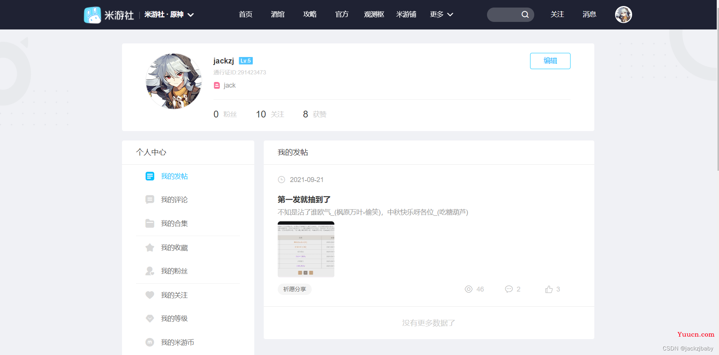View the 0 粉丝 count

(225, 114)
